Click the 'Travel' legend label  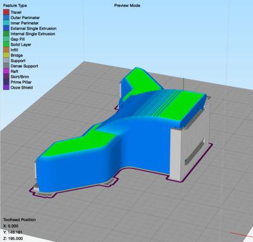pos(16,12)
